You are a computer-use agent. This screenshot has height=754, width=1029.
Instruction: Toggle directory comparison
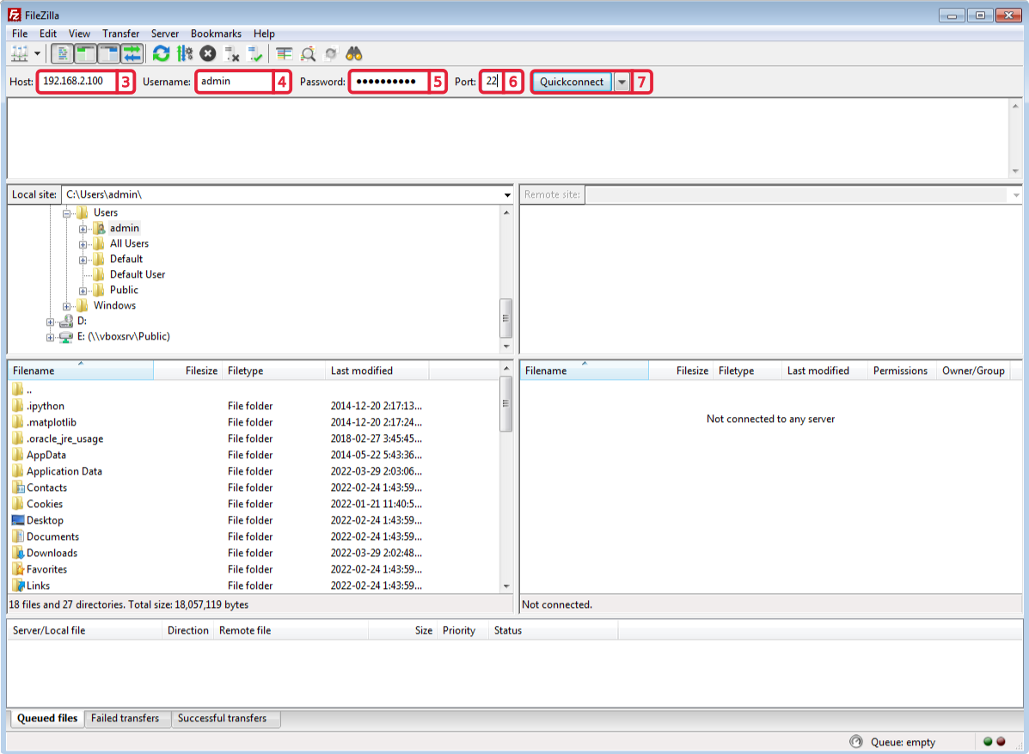pyautogui.click(x=308, y=54)
